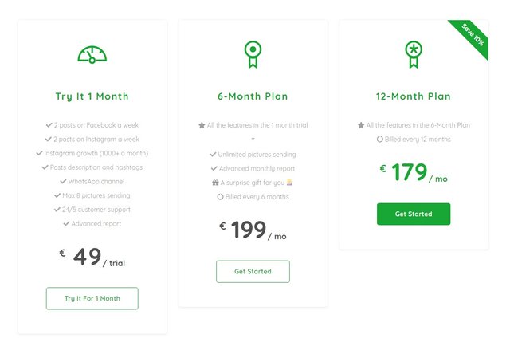Click Get Started under the 199 price
Screen dimensions: 510x346
253,272
